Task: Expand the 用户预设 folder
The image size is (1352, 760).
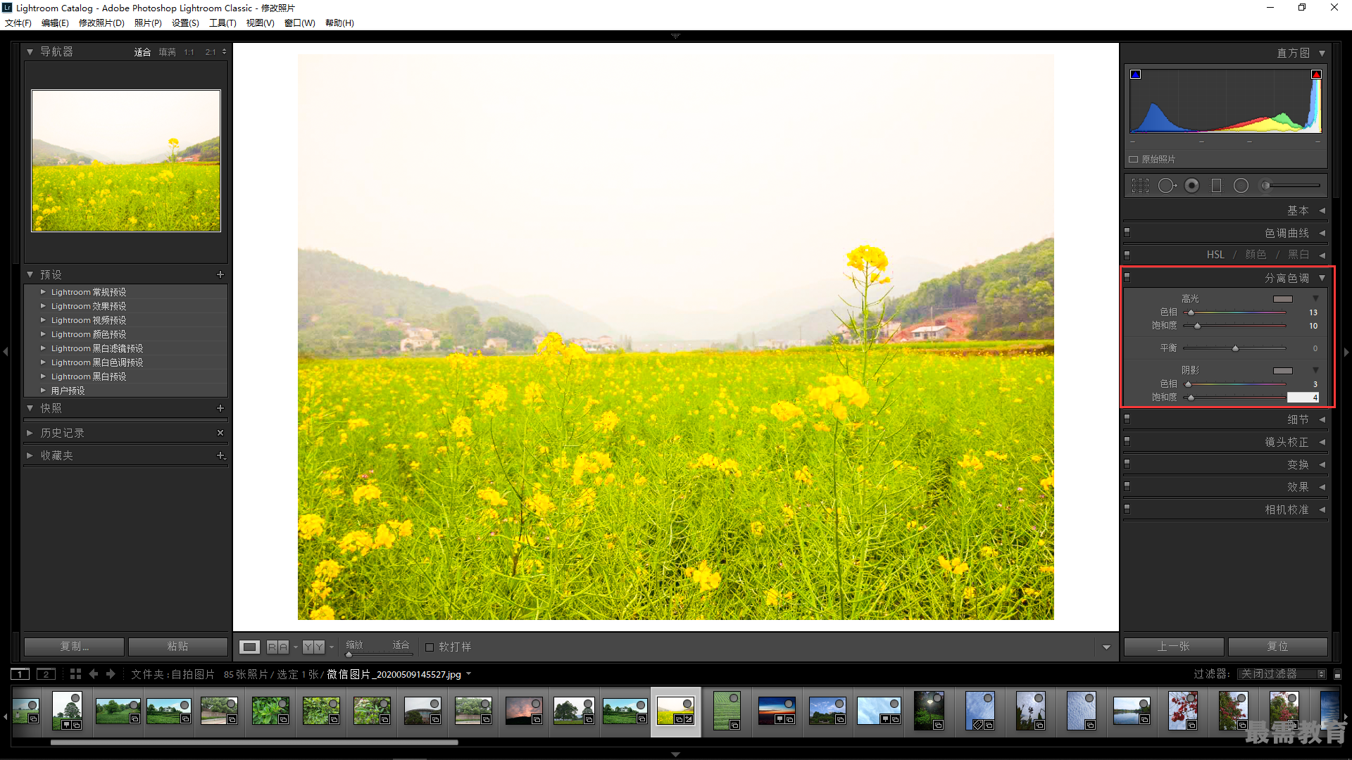Action: point(43,391)
